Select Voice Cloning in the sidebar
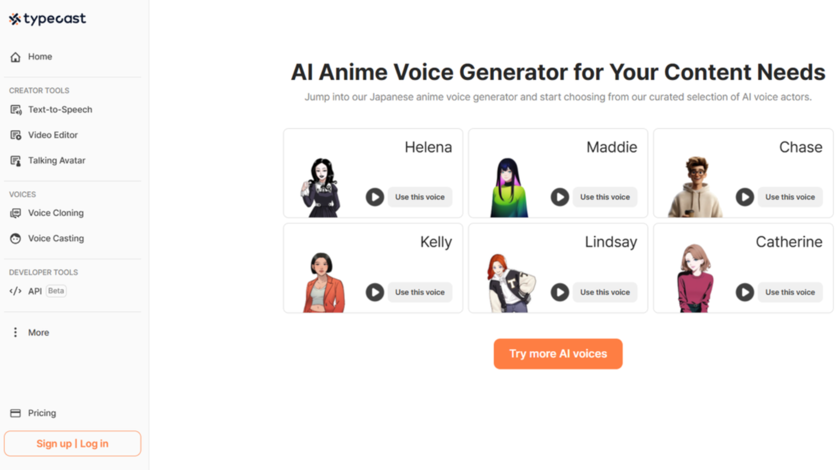Screen dimensions: 837x470 [56, 213]
